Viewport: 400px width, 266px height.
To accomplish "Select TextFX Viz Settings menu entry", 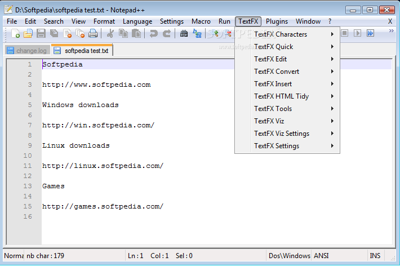I will pos(287,134).
